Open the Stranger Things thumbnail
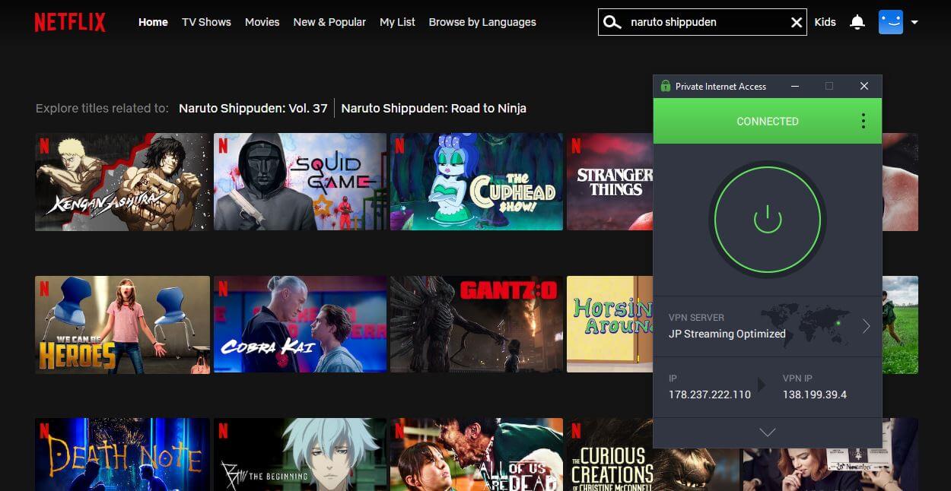This screenshot has width=951, height=491. click(x=609, y=182)
